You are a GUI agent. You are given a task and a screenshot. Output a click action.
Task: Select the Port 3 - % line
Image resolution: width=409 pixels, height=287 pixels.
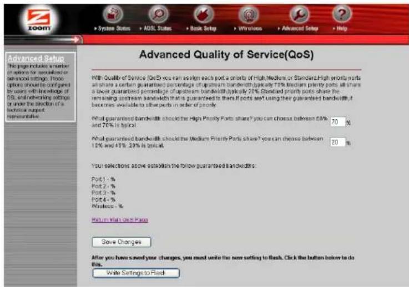pyautogui.click(x=103, y=193)
